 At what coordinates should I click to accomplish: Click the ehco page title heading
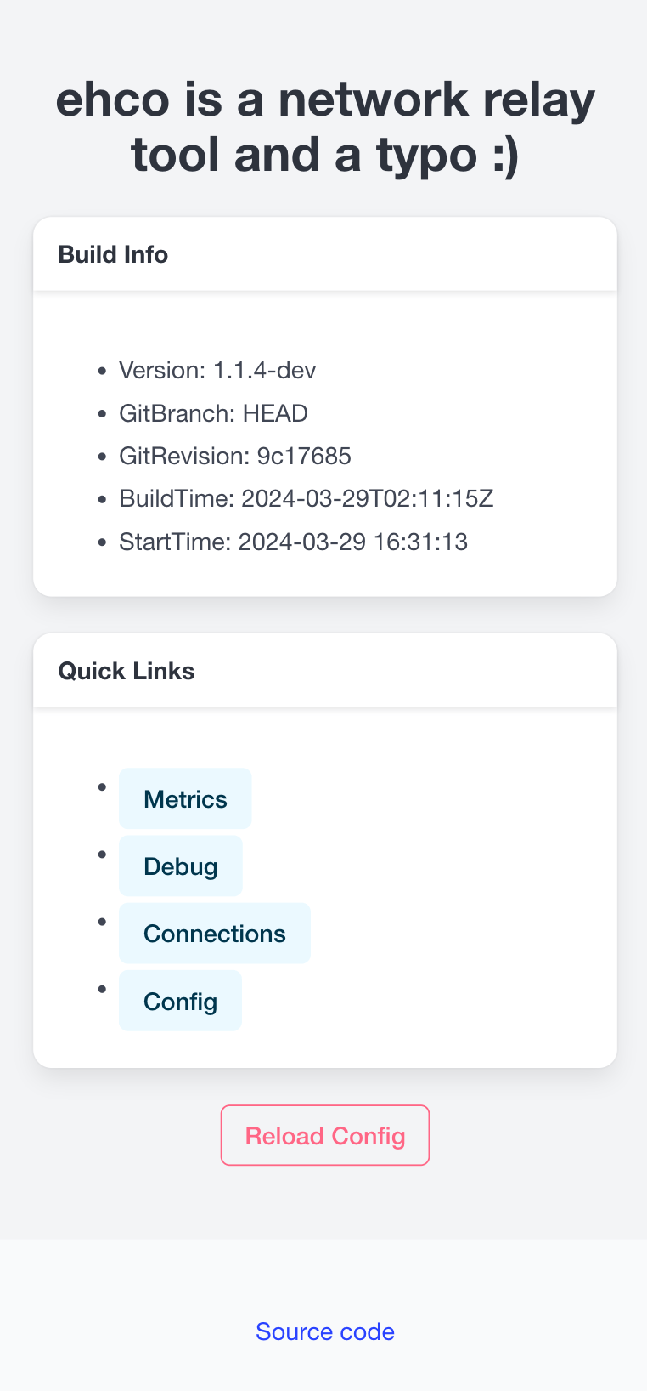pyautogui.click(x=325, y=127)
